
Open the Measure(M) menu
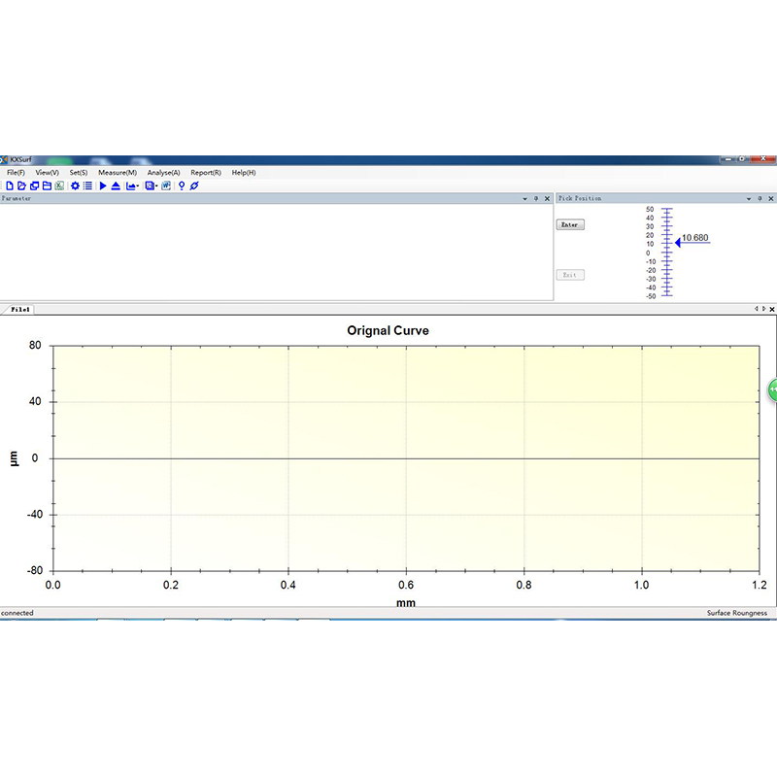coord(117,172)
